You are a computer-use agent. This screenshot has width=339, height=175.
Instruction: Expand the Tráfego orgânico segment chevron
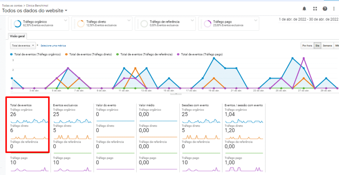click(x=65, y=20)
